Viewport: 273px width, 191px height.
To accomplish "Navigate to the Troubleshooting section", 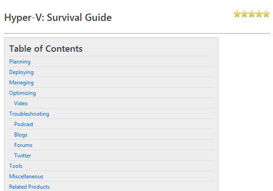I will (x=29, y=114).
